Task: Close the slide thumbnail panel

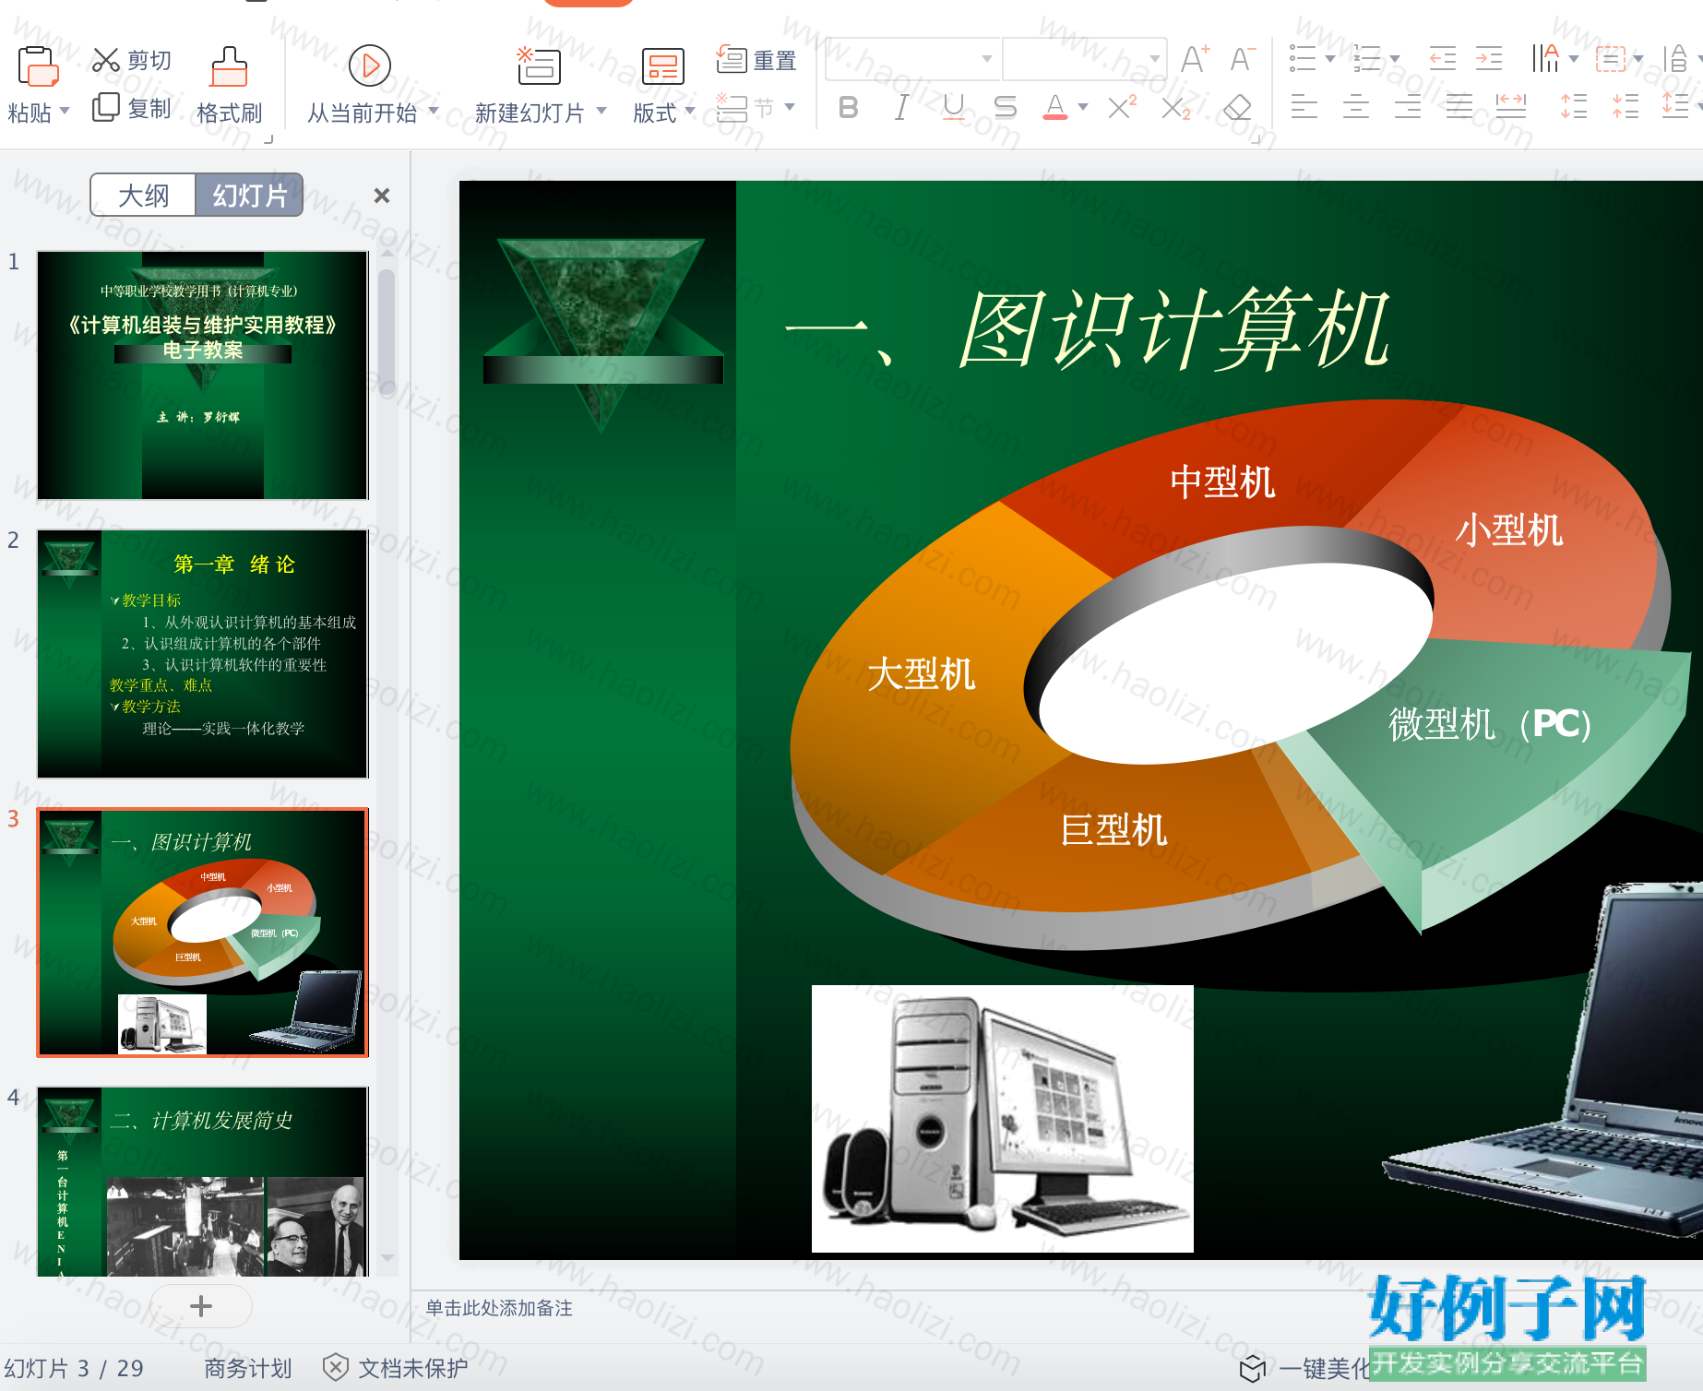Action: (382, 196)
